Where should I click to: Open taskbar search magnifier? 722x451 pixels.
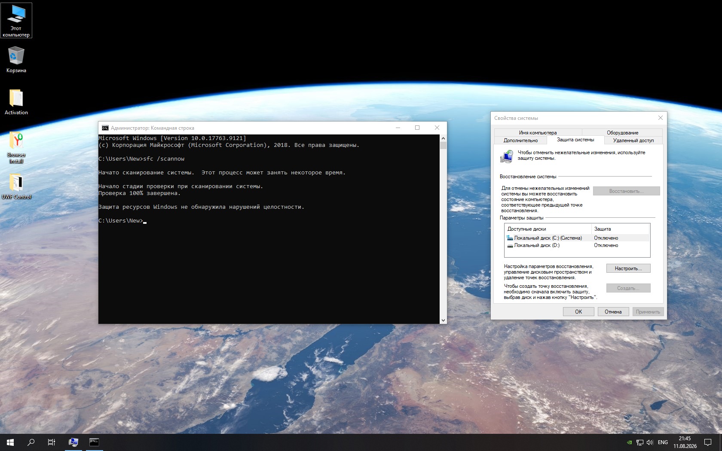[x=31, y=442]
